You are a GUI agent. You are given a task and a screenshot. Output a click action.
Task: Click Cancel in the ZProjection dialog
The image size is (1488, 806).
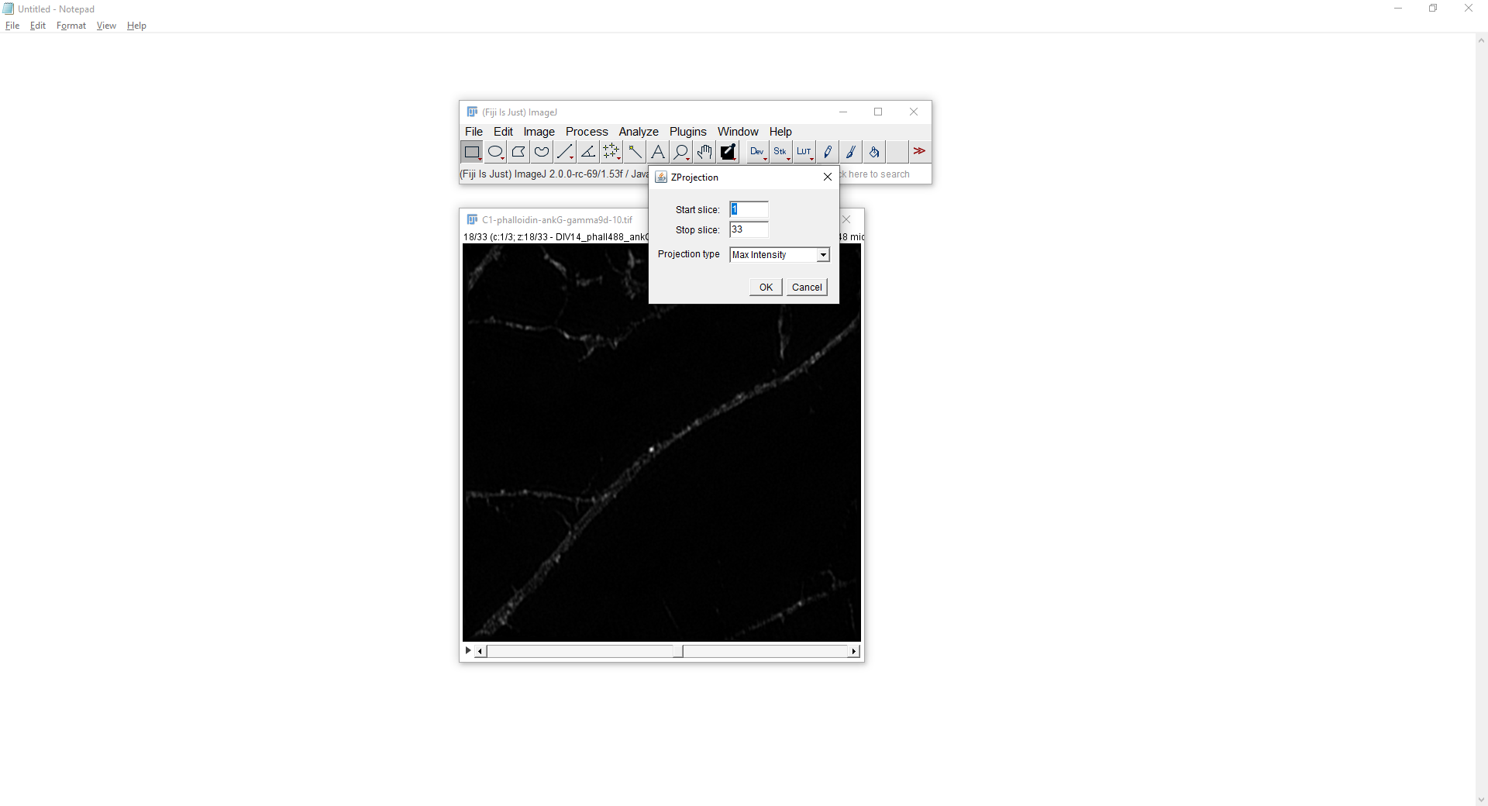point(807,288)
